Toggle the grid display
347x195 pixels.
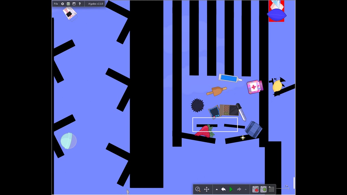(x=271, y=189)
